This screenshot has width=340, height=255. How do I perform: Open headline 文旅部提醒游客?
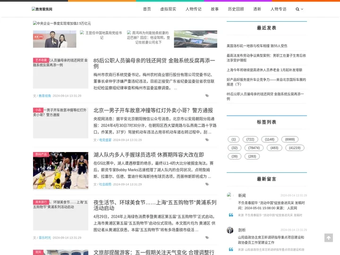[154, 252]
